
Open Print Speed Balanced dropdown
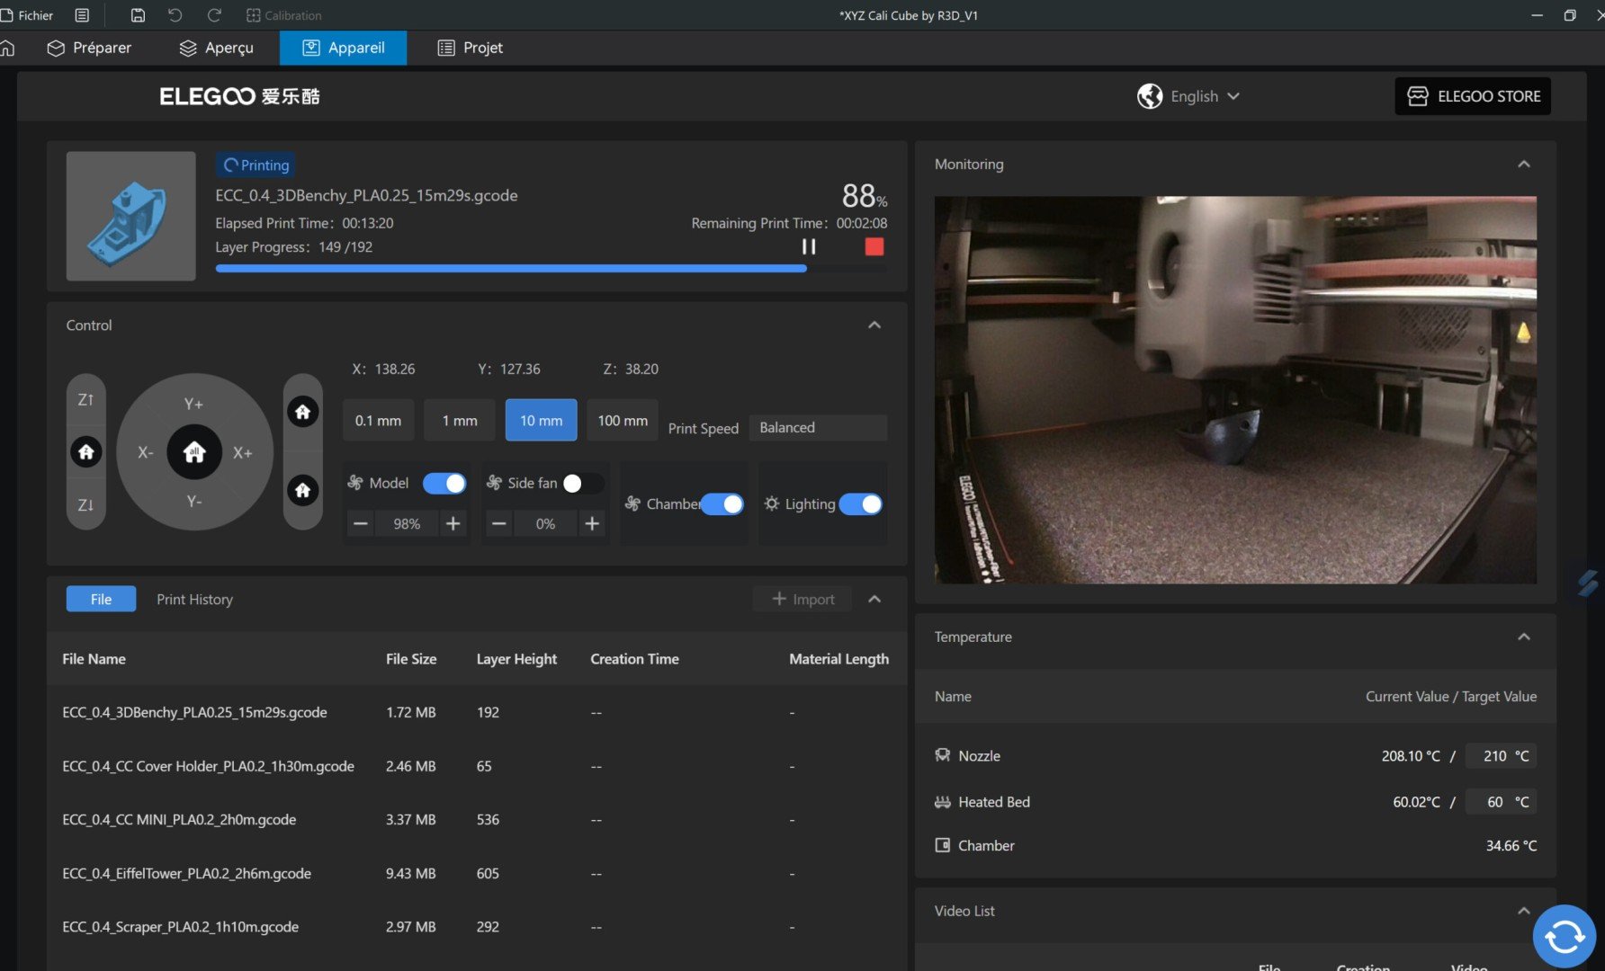pyautogui.click(x=818, y=428)
